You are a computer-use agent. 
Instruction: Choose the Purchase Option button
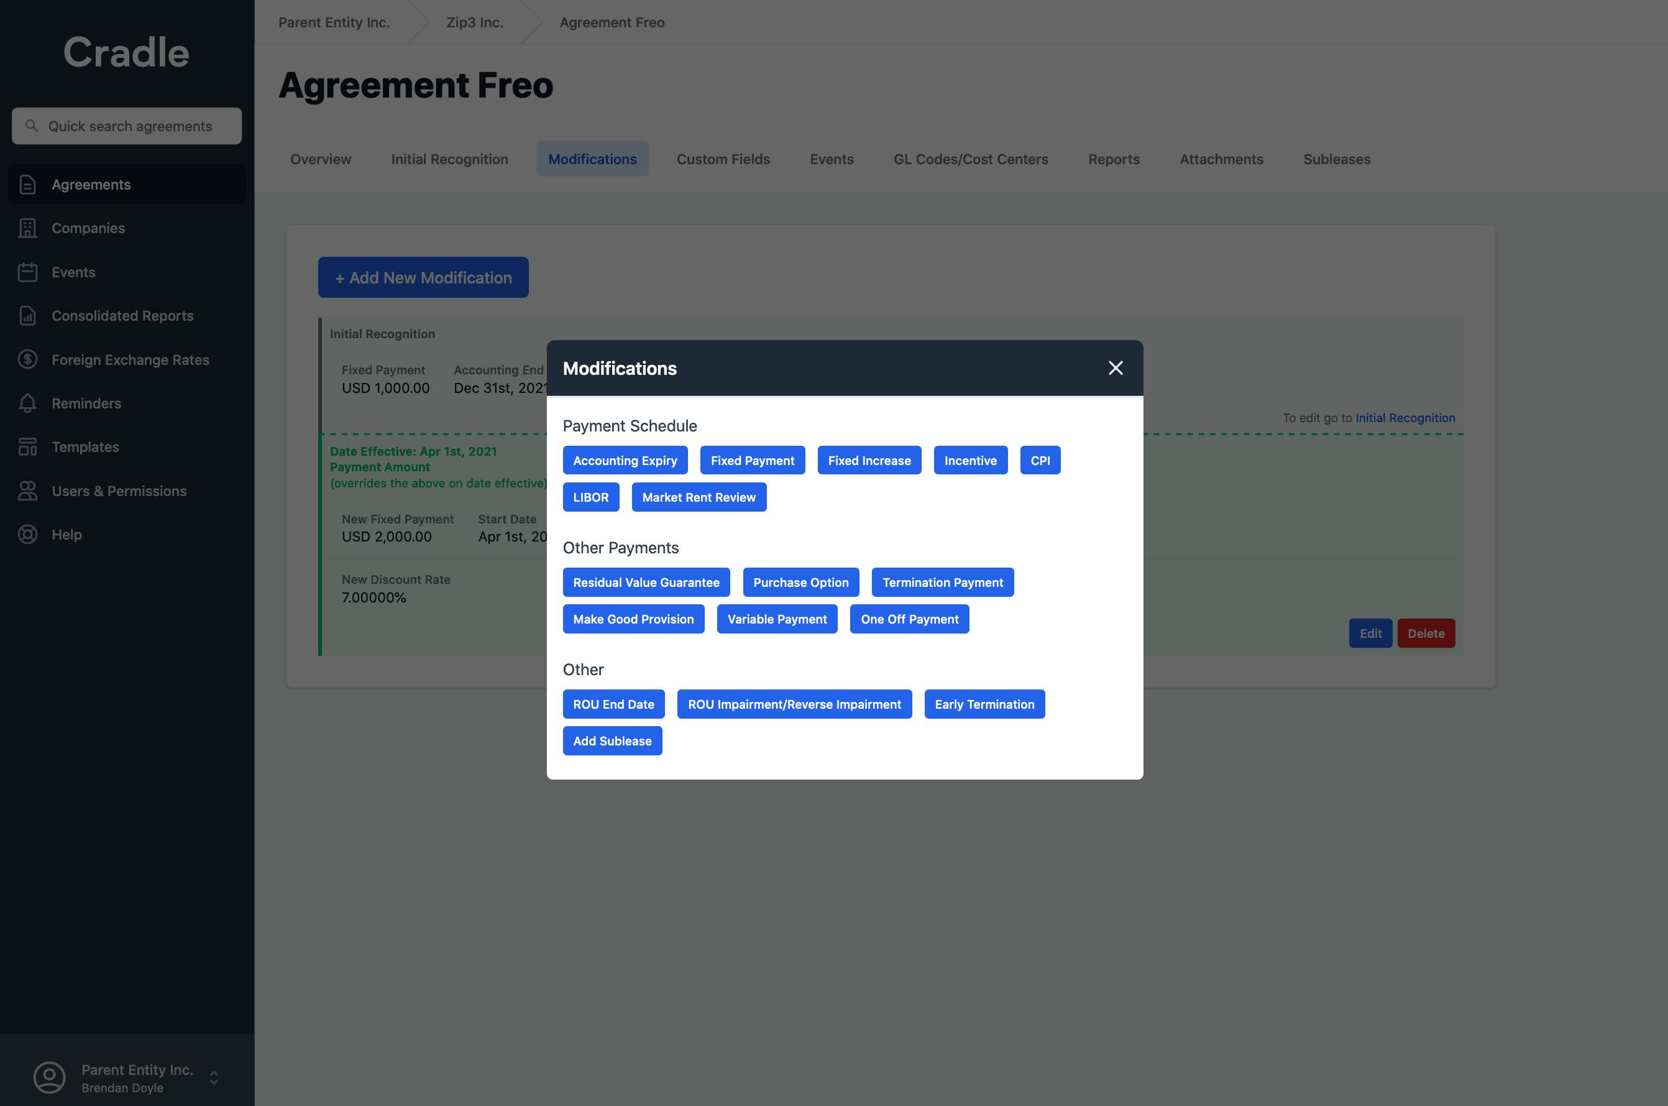(x=801, y=583)
